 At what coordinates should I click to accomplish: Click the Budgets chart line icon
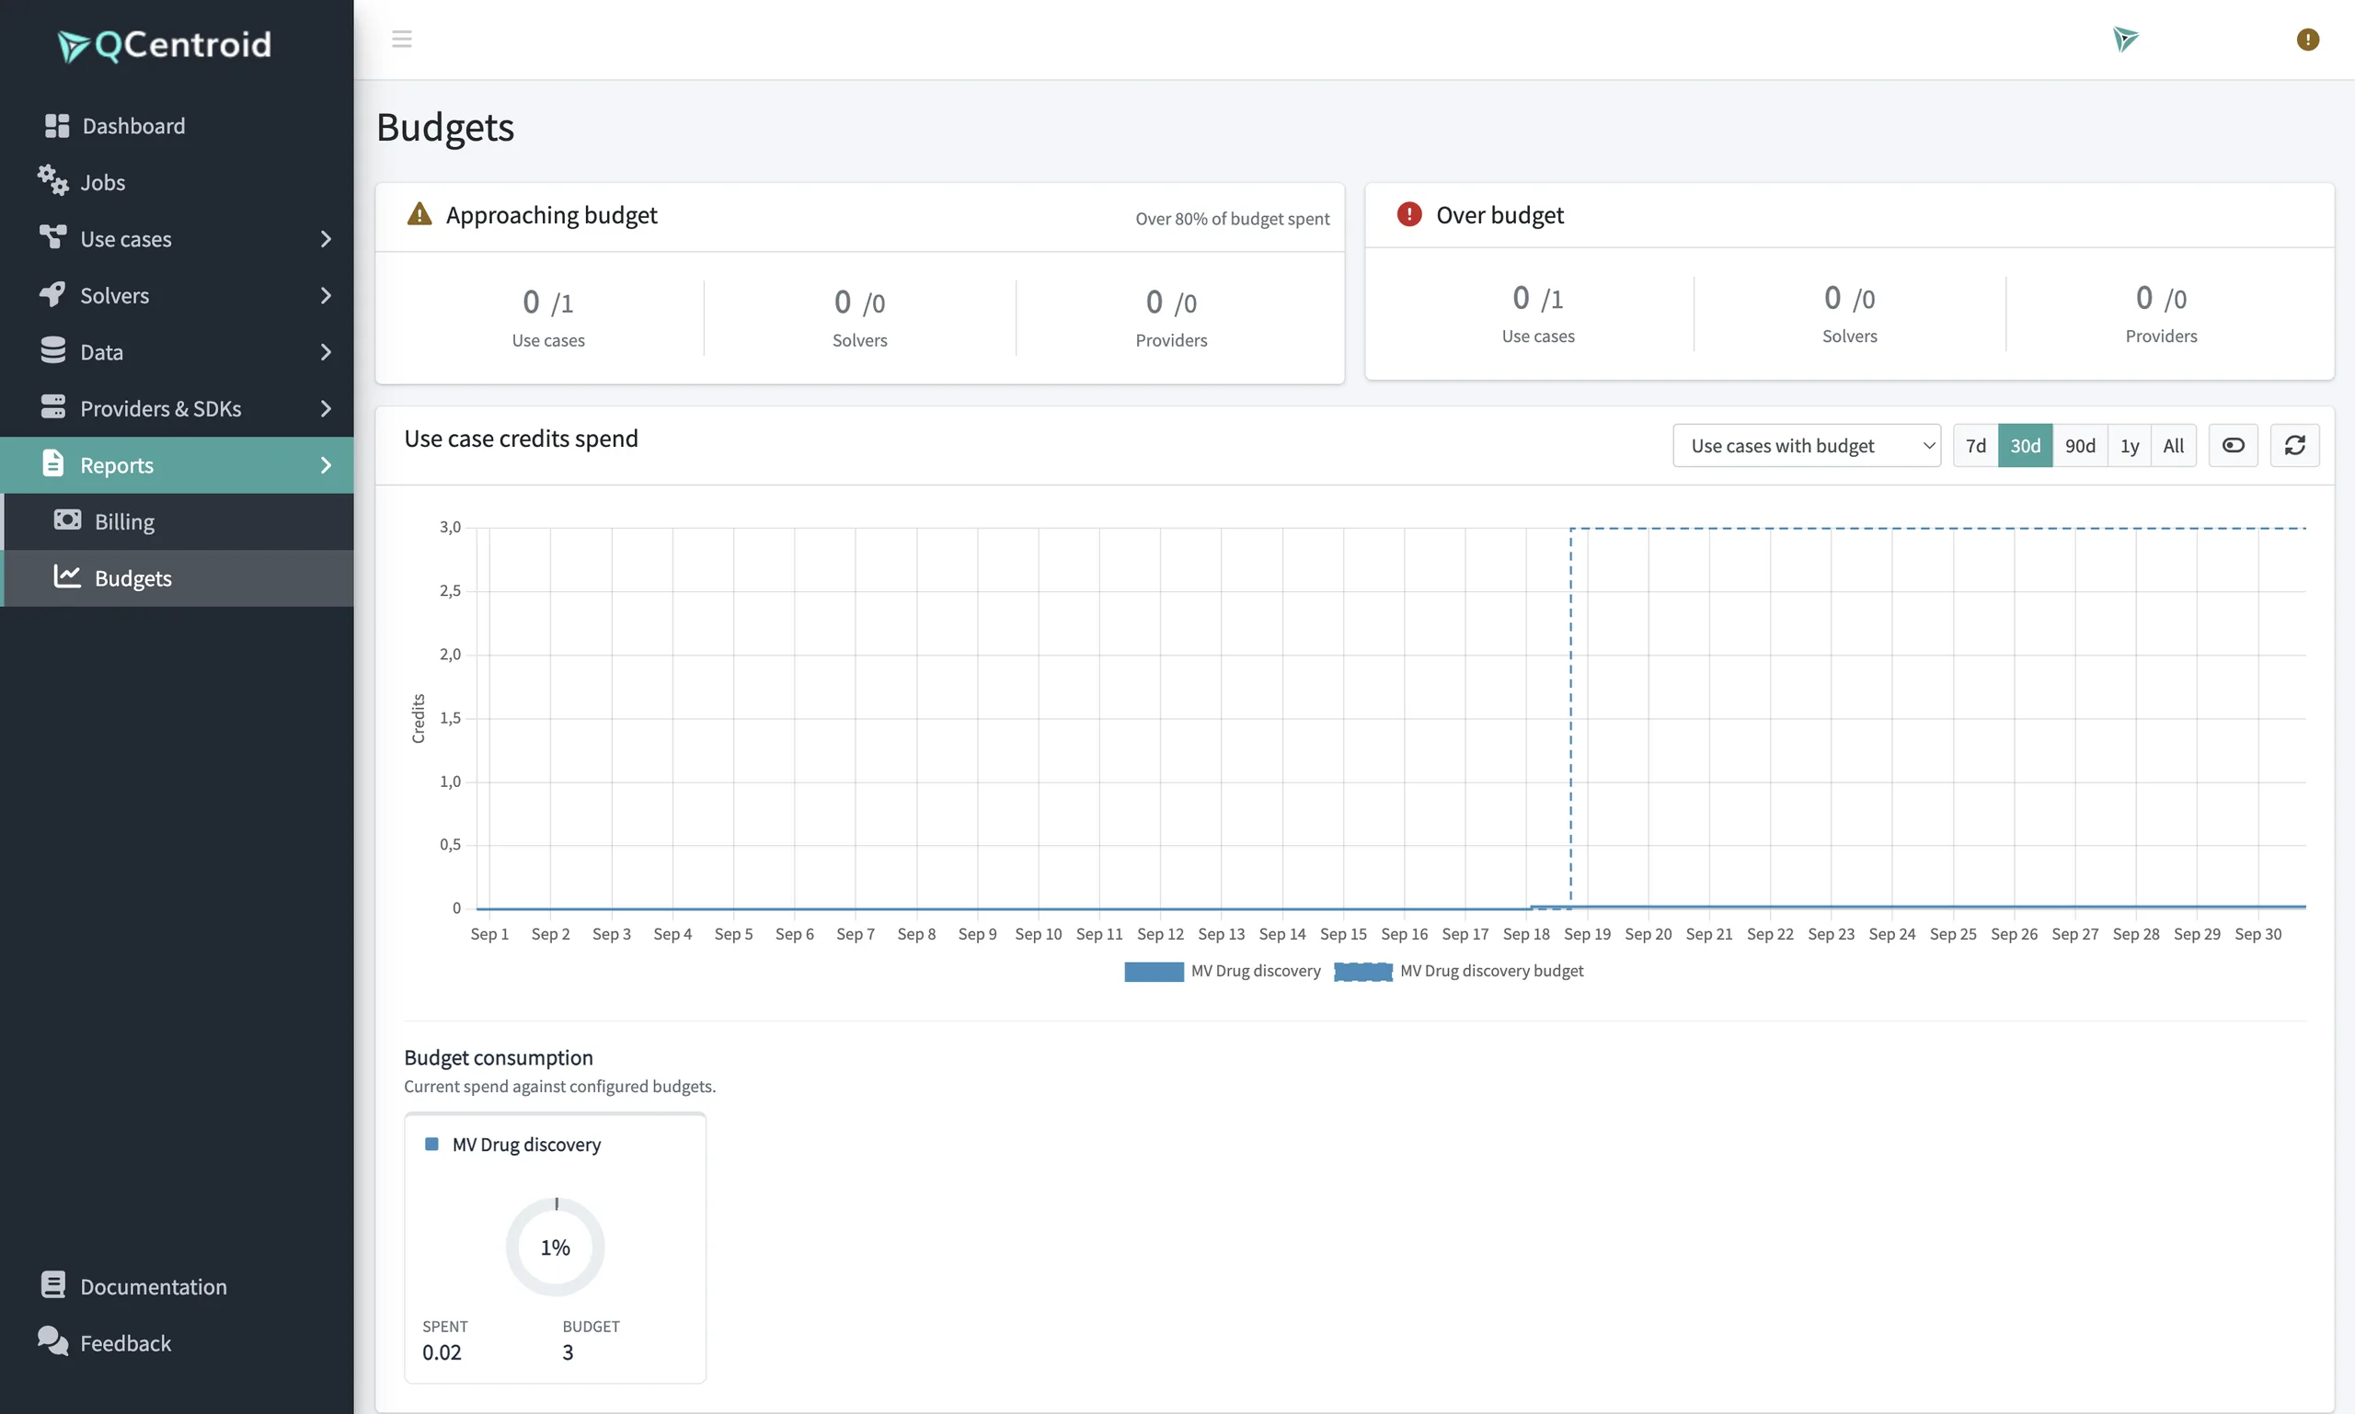click(67, 576)
